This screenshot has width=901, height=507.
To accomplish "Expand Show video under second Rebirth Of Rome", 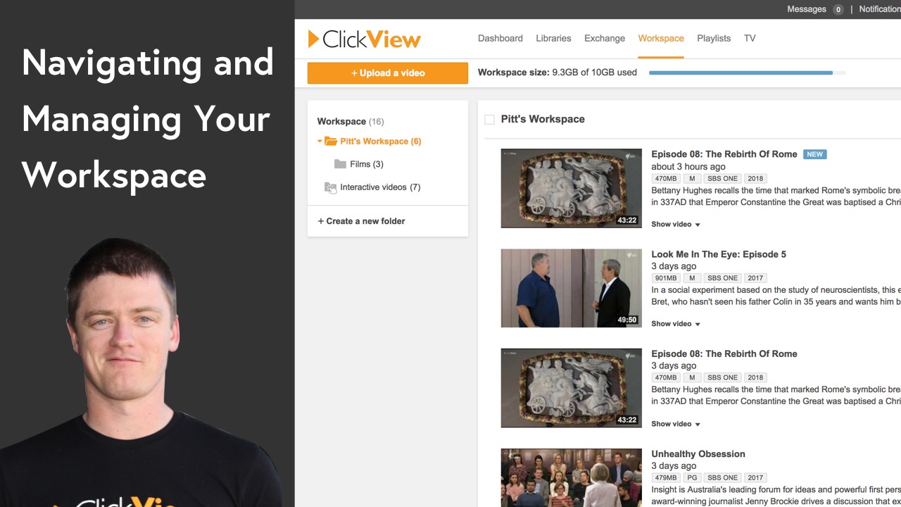I will [x=676, y=424].
